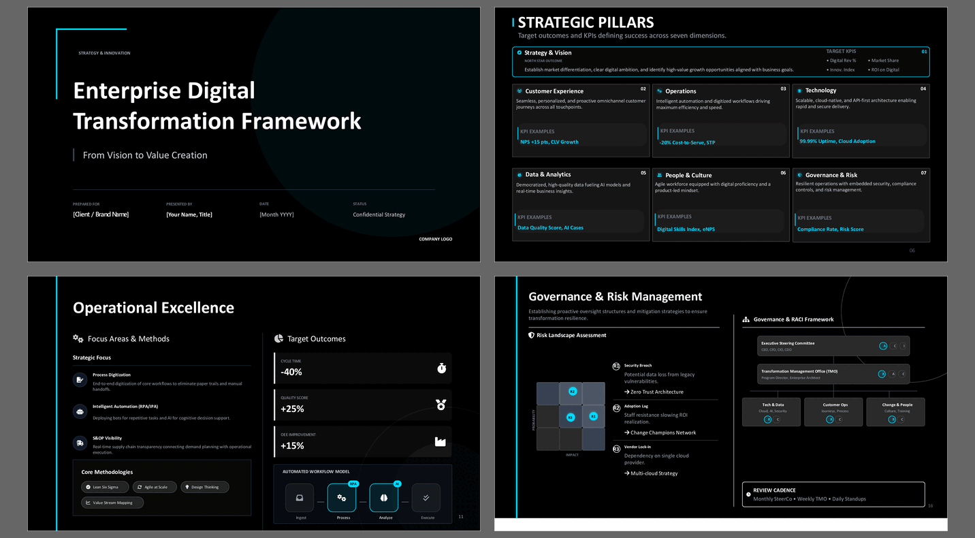This screenshot has height=538, width=975.
Task: Click the pie chart icon beside Target Outcomes
Action: point(278,338)
